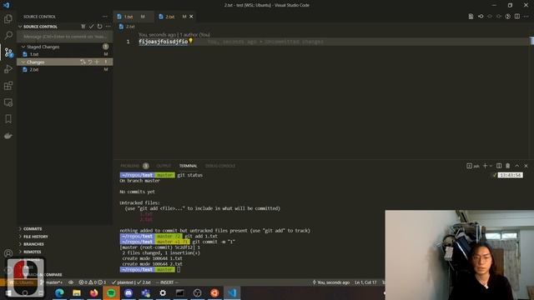The height and width of the screenshot is (300, 534).
Task: Split the editor to the right
Action: (x=517, y=17)
